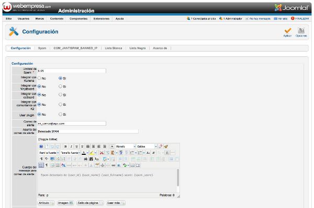Click the eraser remove-format icon

tap(161, 146)
